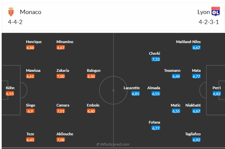
Task: Open Minamino's player entry
Action: click(x=65, y=42)
